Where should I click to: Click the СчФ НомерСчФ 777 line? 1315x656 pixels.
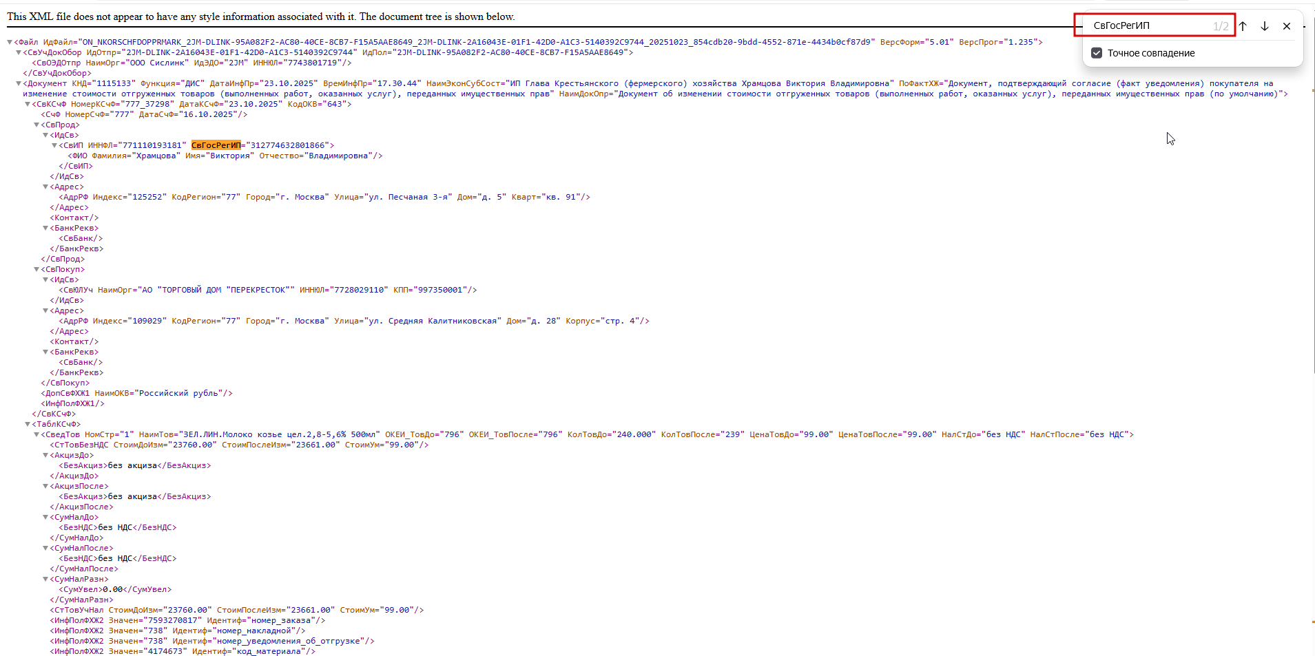pyautogui.click(x=144, y=114)
